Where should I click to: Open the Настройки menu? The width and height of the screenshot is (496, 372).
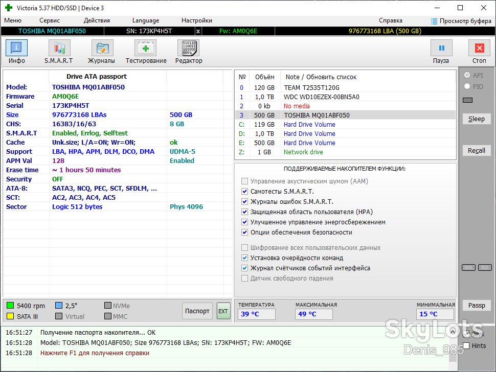196,20
